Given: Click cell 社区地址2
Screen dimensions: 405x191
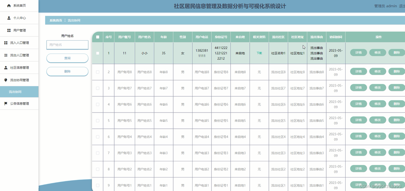Looking at the screenshot, I should click(297, 169).
